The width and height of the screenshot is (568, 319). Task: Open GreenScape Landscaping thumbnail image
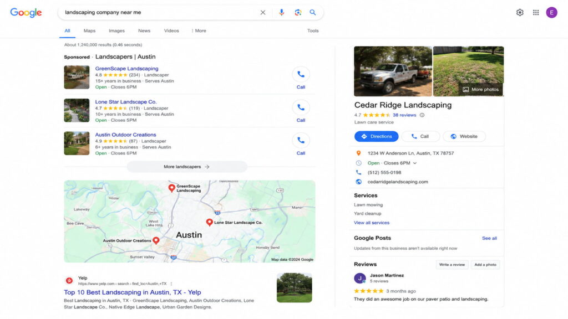tap(77, 77)
